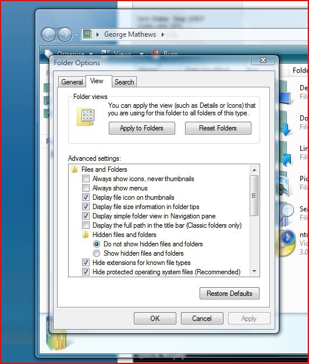Open the Views dropdown arrow in toolbar
Image resolution: width=309 pixels, height=364 pixels.
tap(141, 54)
